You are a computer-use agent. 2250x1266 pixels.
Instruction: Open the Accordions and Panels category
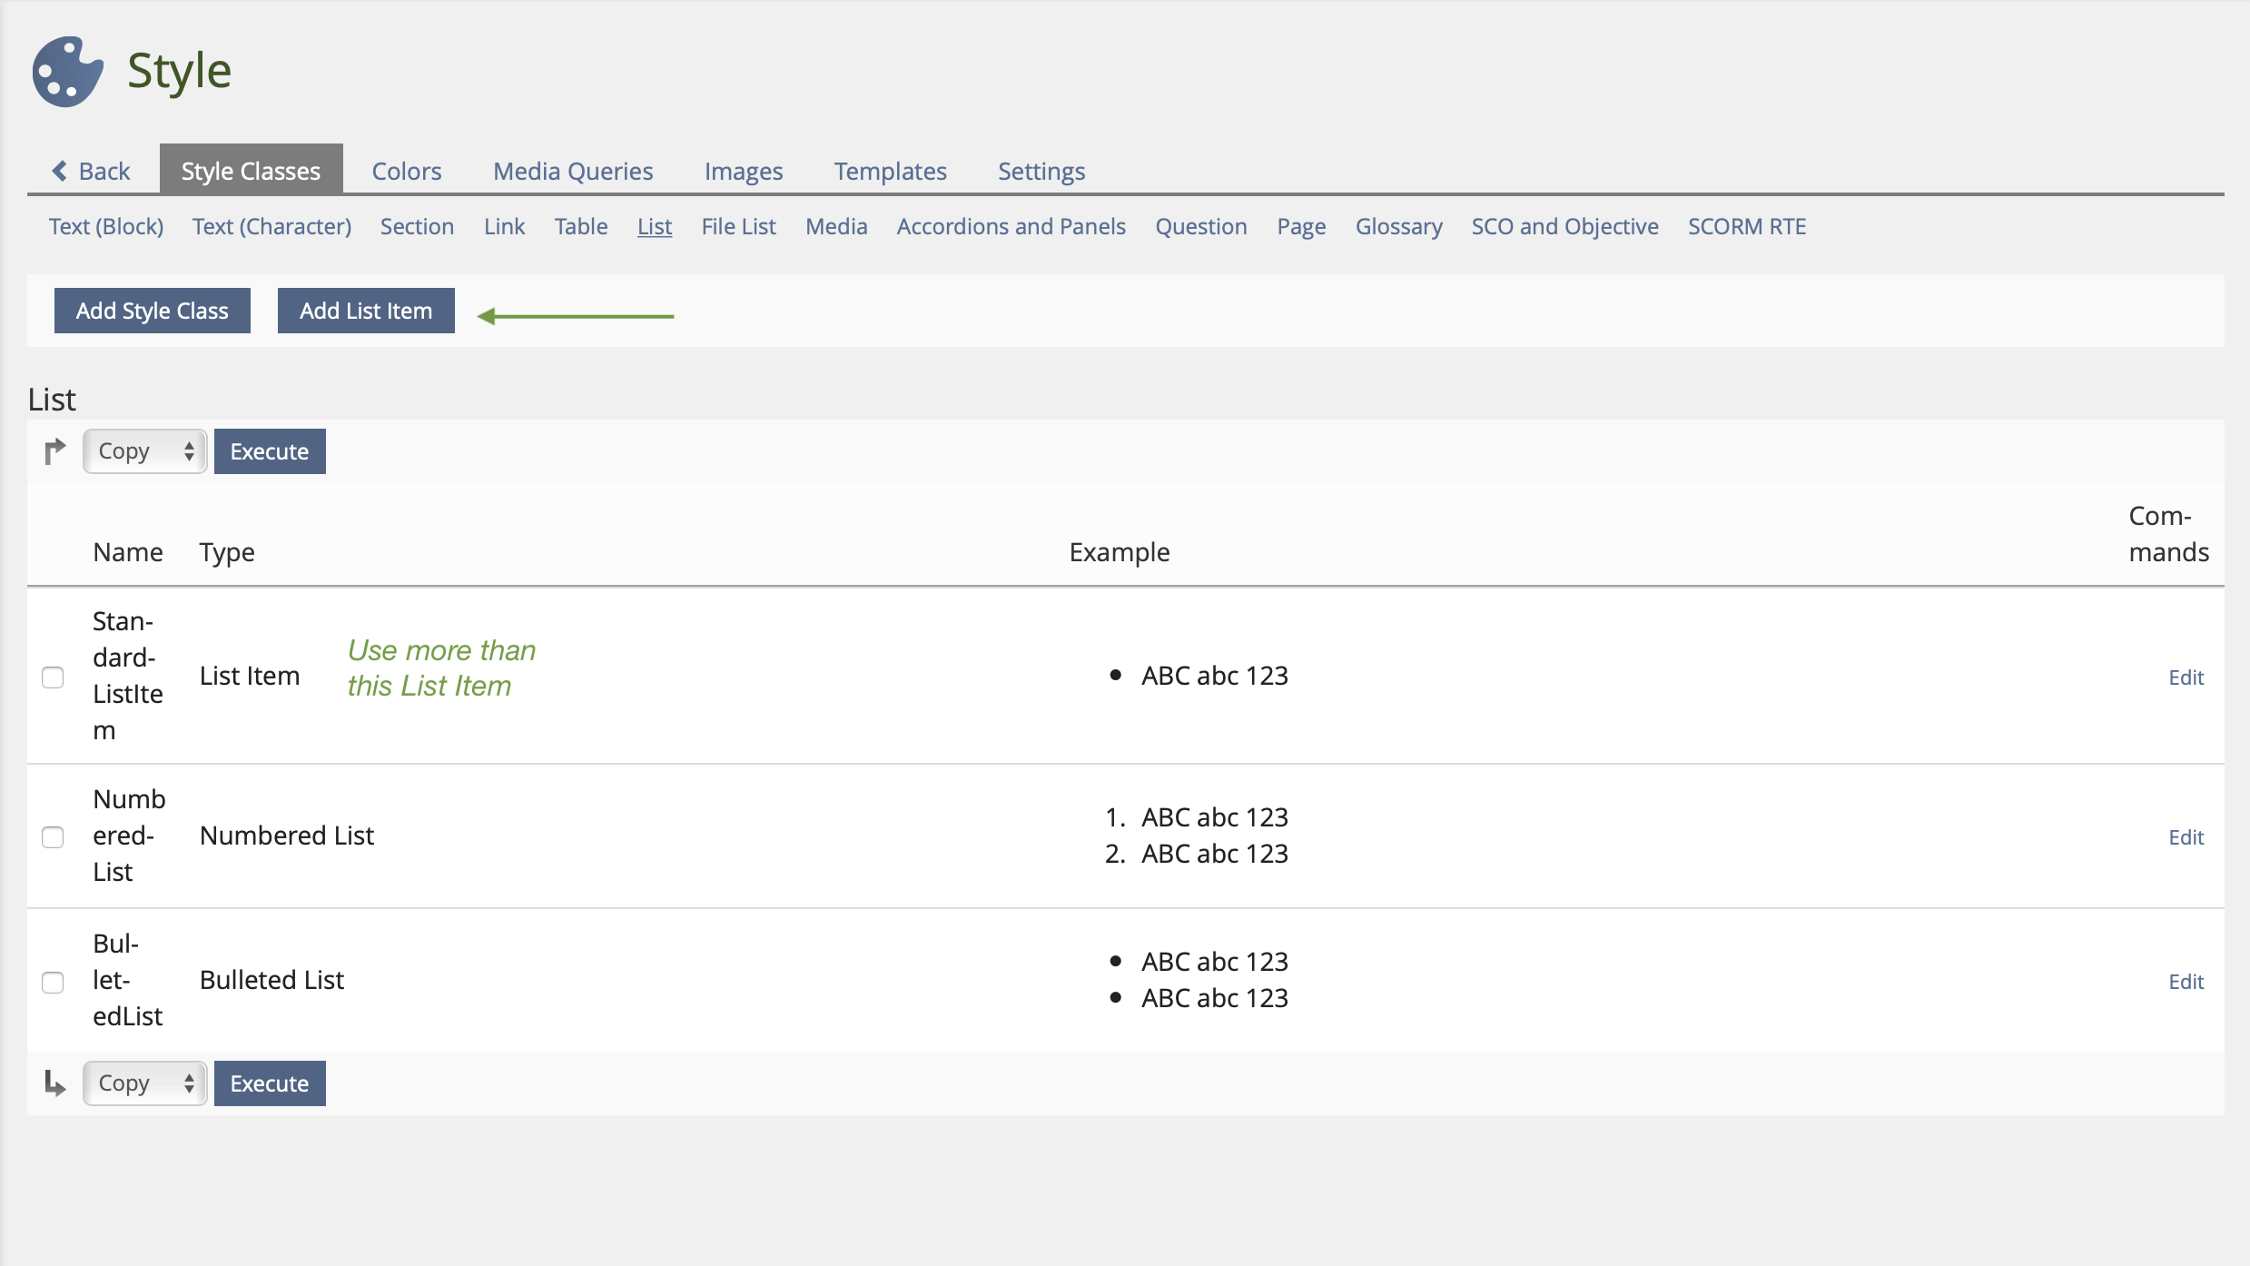click(x=1011, y=226)
